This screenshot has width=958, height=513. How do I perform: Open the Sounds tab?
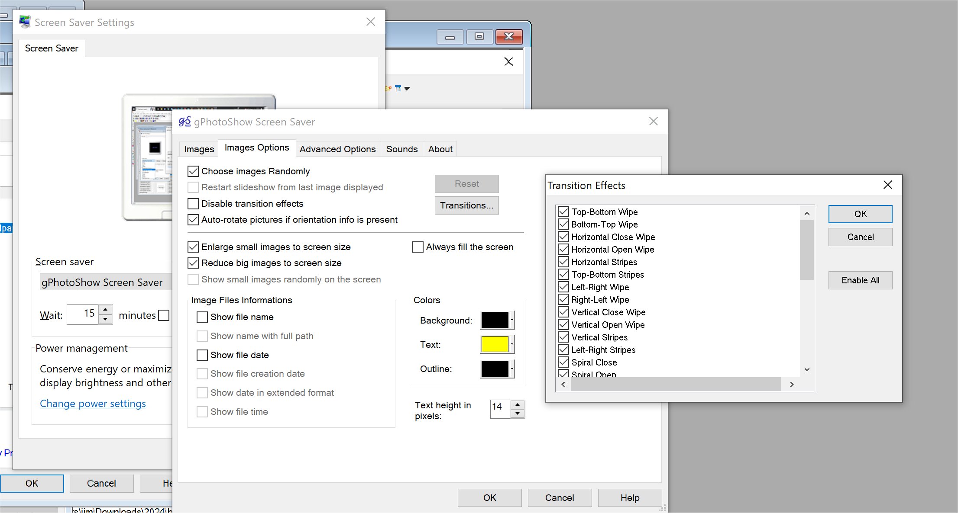(401, 149)
